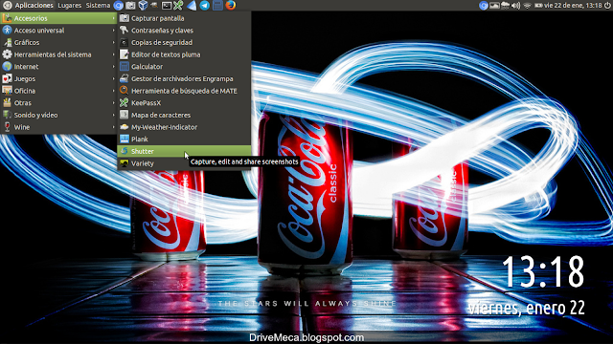Expand the Gráficos submenu arrow
Screen dimensions: 613x344
pos(113,42)
